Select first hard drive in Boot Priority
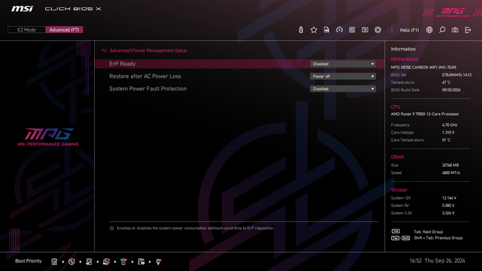The height and width of the screenshot is (271, 482). [x=55, y=262]
